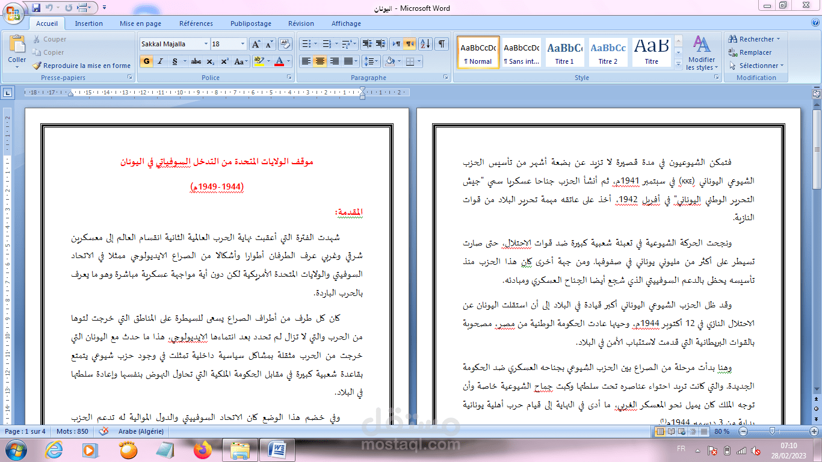The width and height of the screenshot is (822, 462).
Task: Open the bullets list dropdown arrow
Action: click(x=315, y=44)
